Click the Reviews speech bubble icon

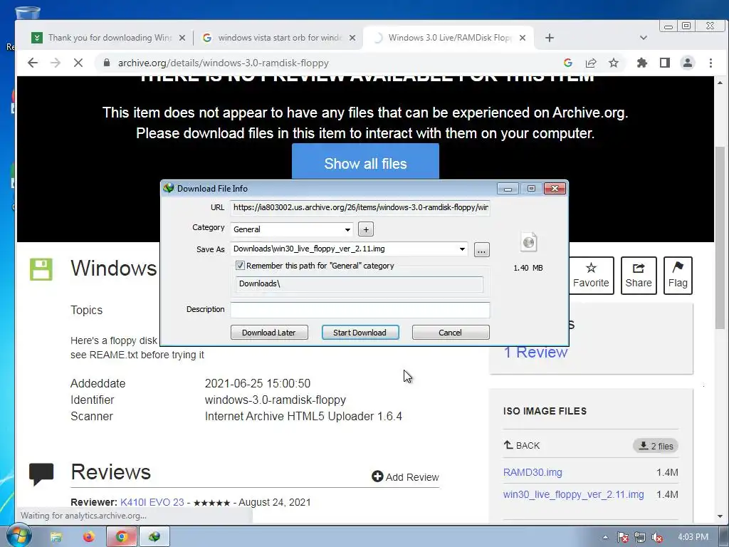click(x=41, y=474)
